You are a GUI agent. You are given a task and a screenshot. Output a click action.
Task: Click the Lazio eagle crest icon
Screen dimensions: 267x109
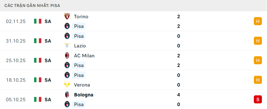tap(67, 46)
